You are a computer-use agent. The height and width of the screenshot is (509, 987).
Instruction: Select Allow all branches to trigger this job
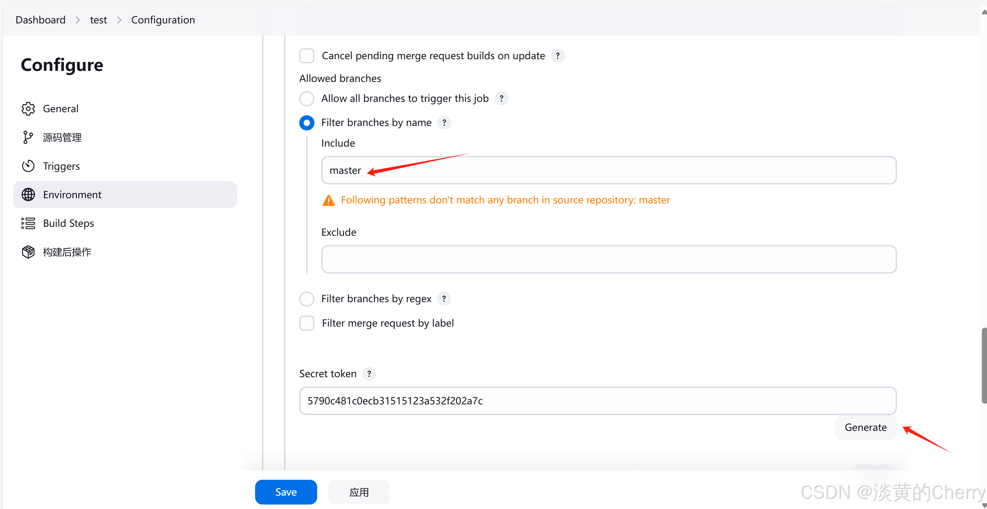click(307, 99)
